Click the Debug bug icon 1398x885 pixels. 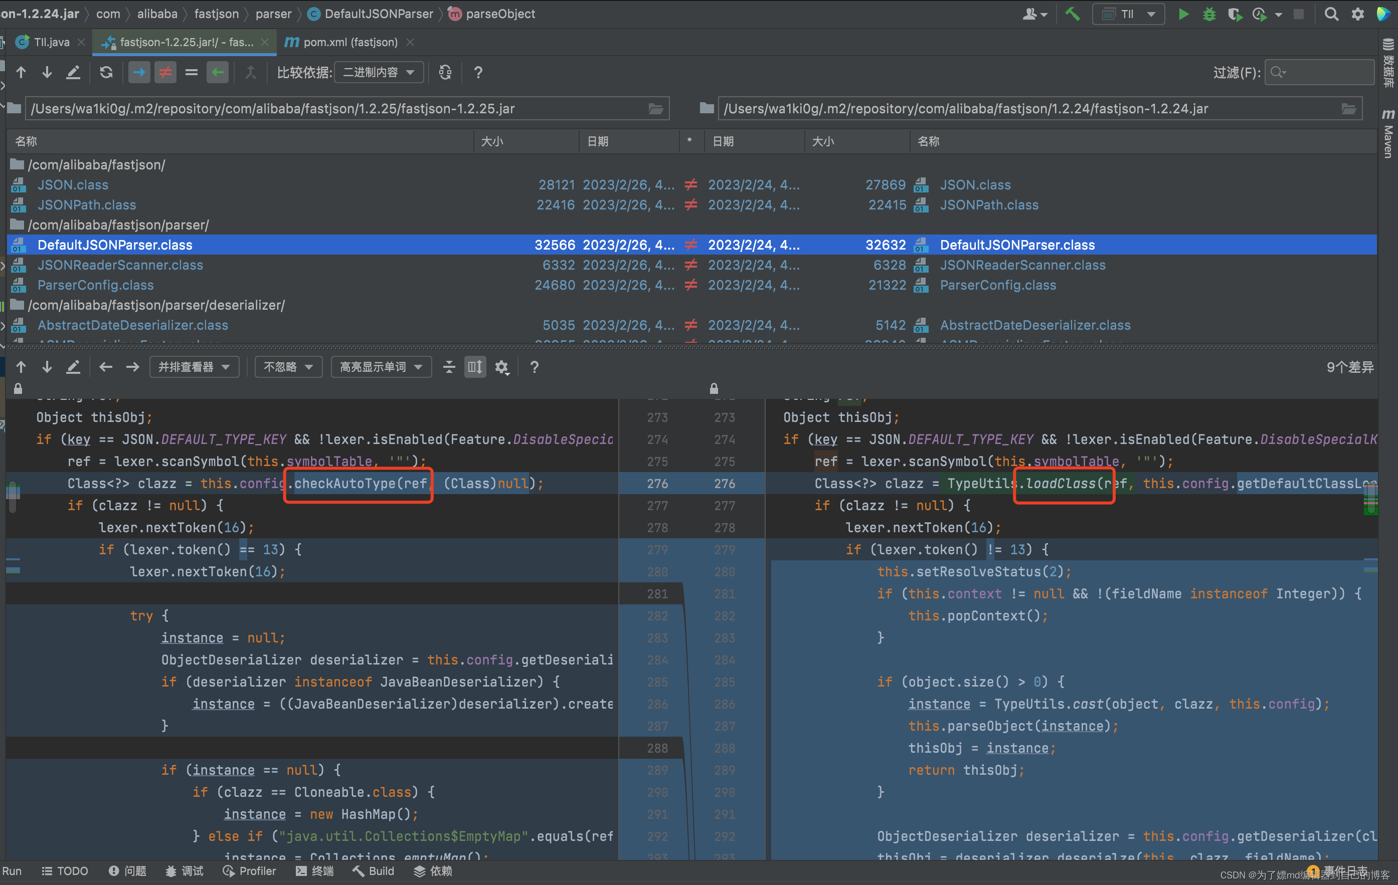[x=1209, y=14]
